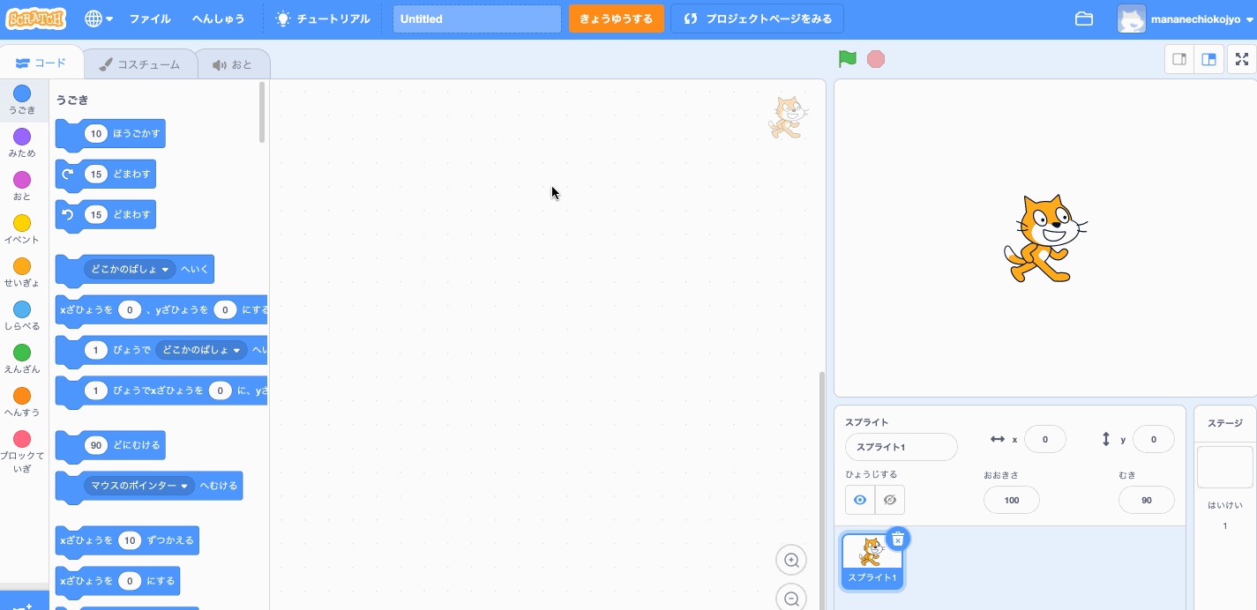Click the Untitled project name field

476,19
